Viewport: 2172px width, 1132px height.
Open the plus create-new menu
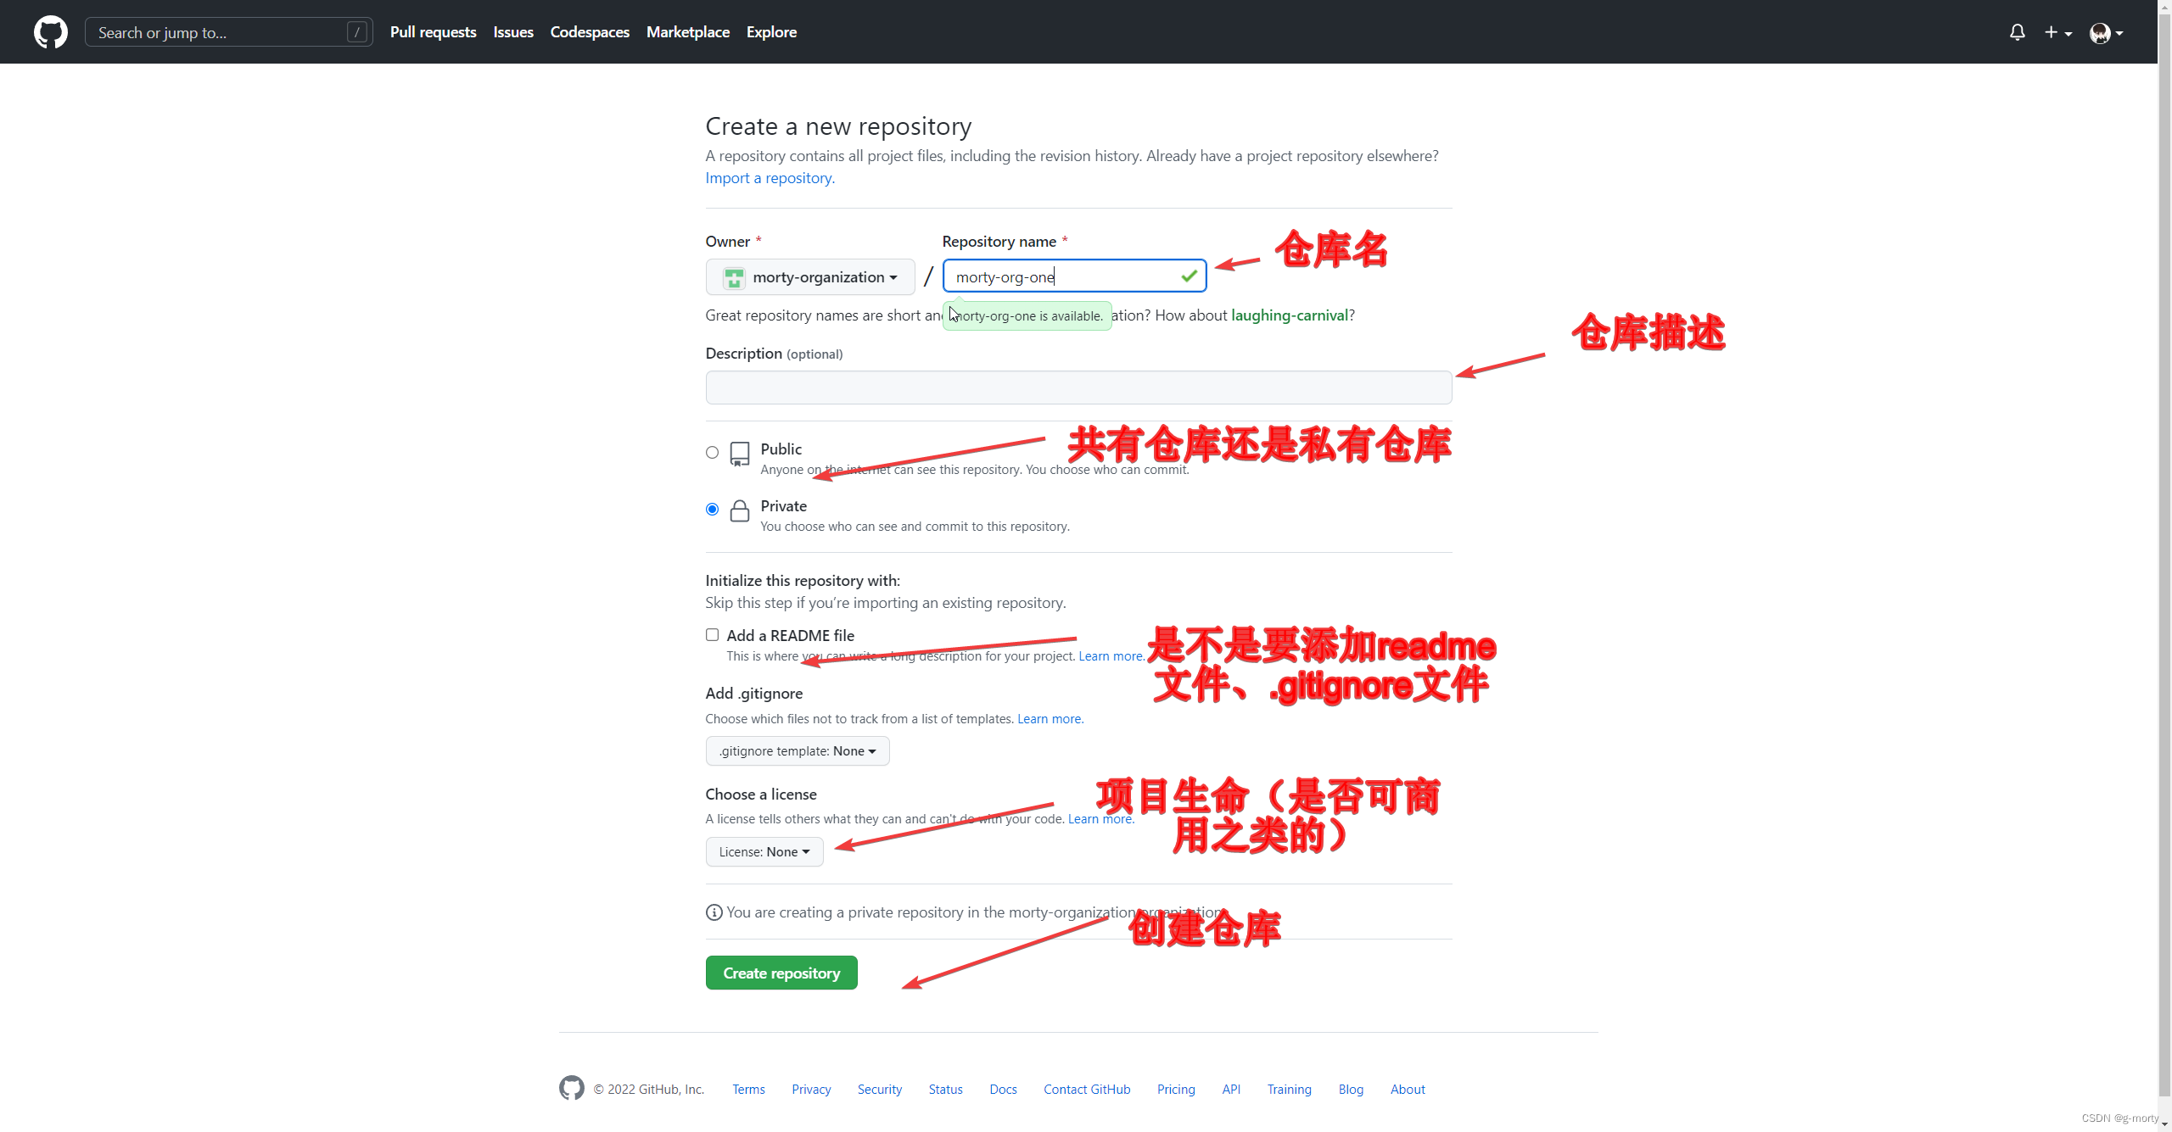coord(2058,32)
